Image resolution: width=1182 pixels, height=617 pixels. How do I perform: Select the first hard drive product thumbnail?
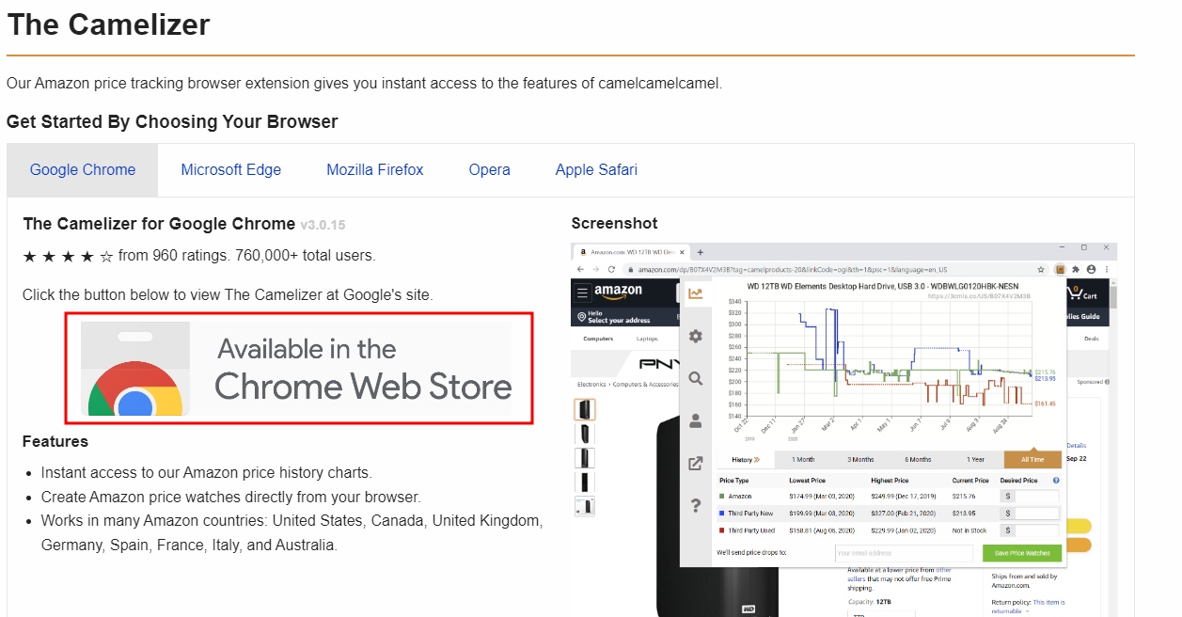click(585, 410)
